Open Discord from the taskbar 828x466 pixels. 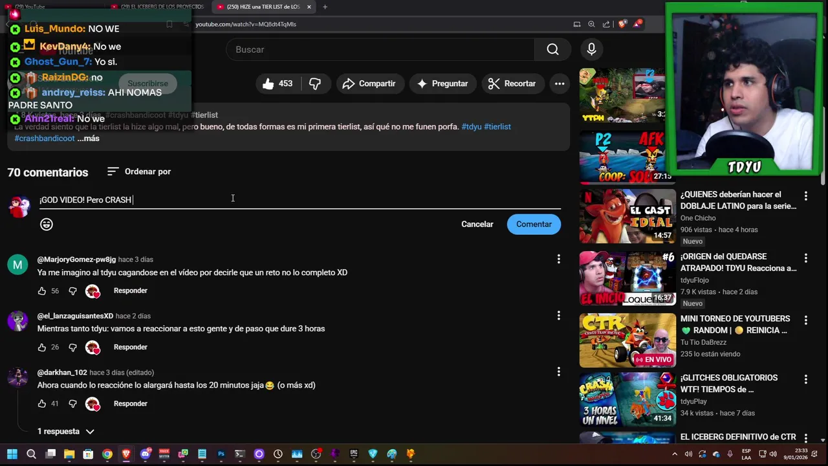pos(146,454)
